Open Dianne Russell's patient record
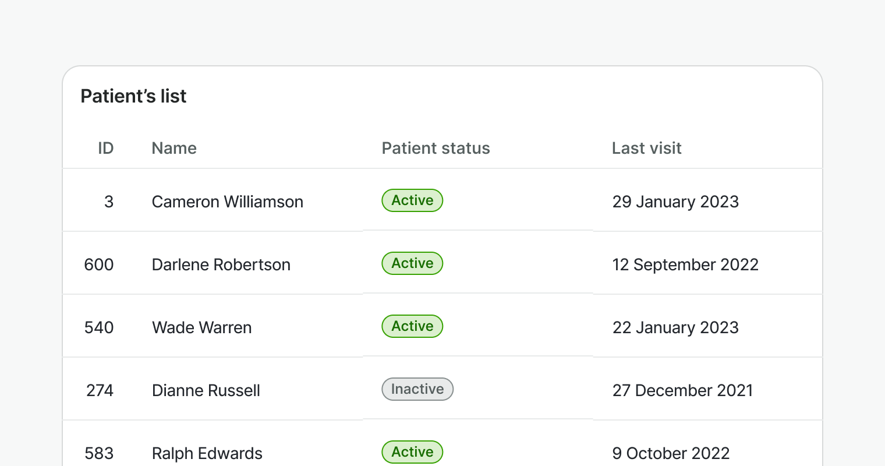This screenshot has height=466, width=885. (x=206, y=390)
